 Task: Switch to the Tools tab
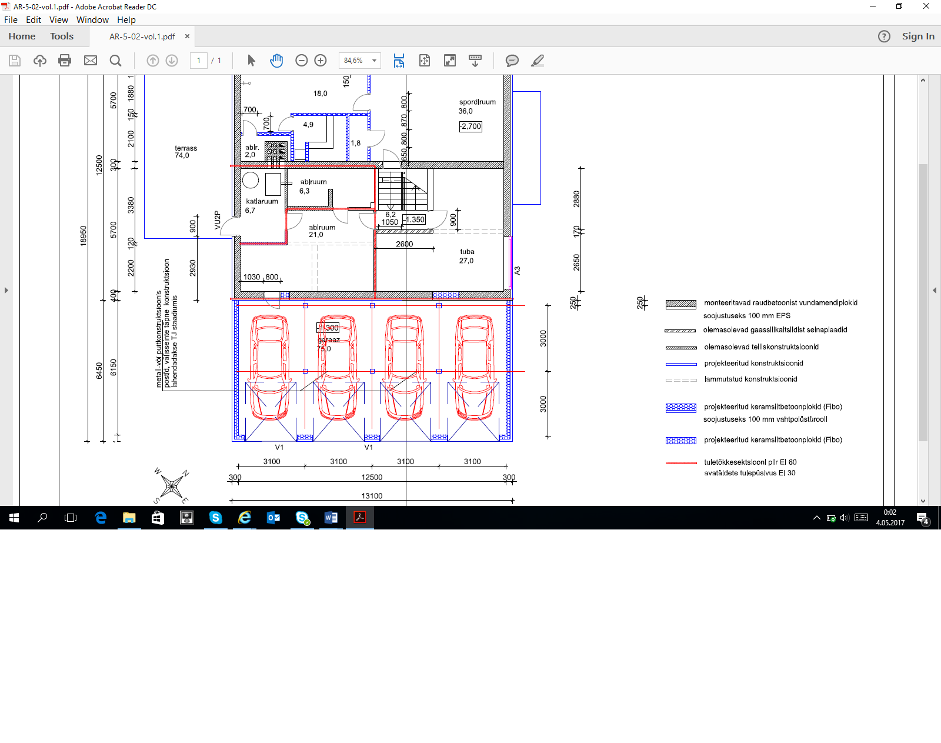click(x=62, y=36)
